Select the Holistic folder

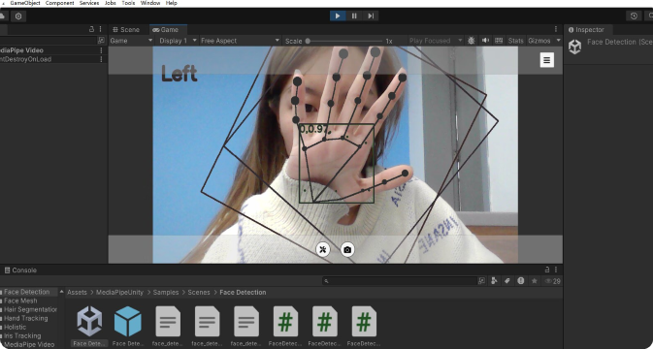[x=15, y=327]
